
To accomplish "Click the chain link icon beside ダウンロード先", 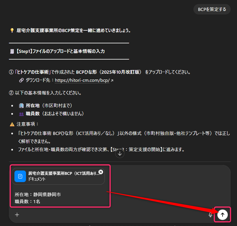I will (x=21, y=80).
